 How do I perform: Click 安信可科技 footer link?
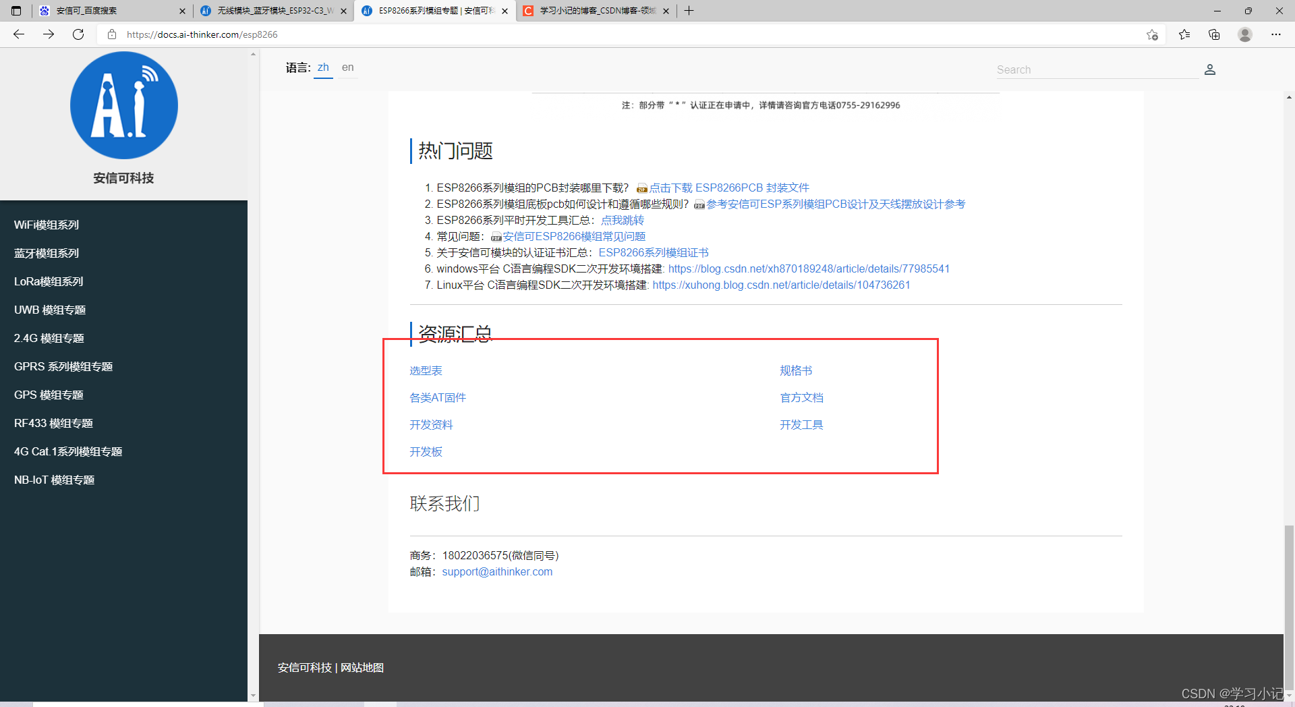[x=305, y=668]
